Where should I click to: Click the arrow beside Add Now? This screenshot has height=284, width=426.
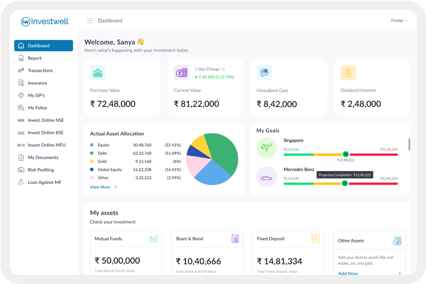(x=400, y=273)
